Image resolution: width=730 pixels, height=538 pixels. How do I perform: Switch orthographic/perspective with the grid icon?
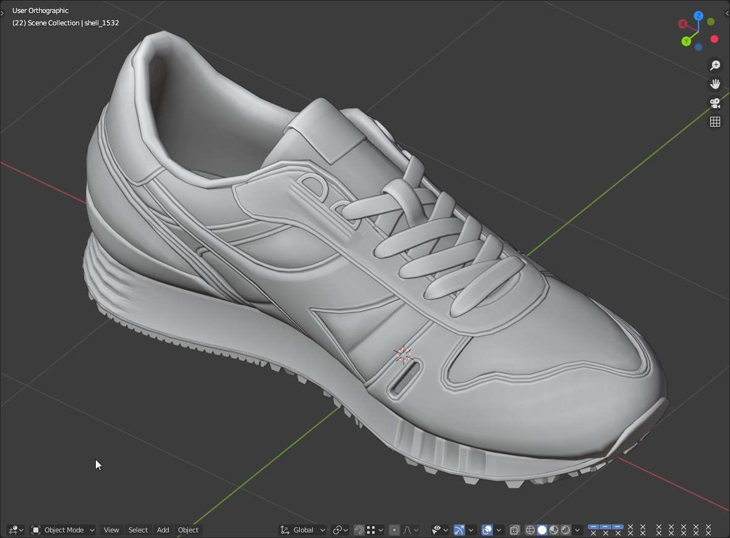pos(715,122)
